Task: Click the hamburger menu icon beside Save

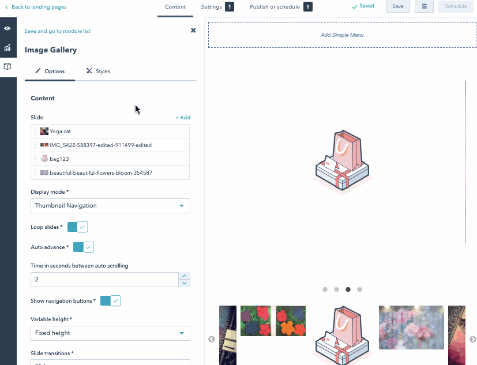Action: (424, 6)
